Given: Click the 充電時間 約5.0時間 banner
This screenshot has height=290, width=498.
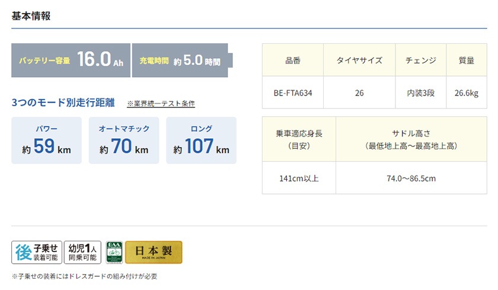Looking at the screenshot, I should coord(180,60).
